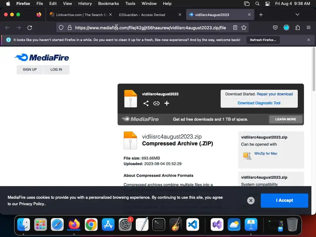316x237 pixels.
Task: Reload the page with the refresh icon
Action: (30, 27)
